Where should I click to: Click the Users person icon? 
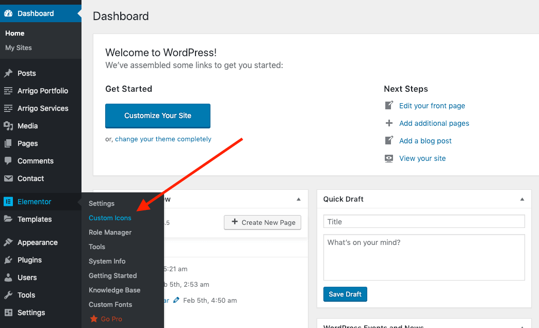click(8, 277)
